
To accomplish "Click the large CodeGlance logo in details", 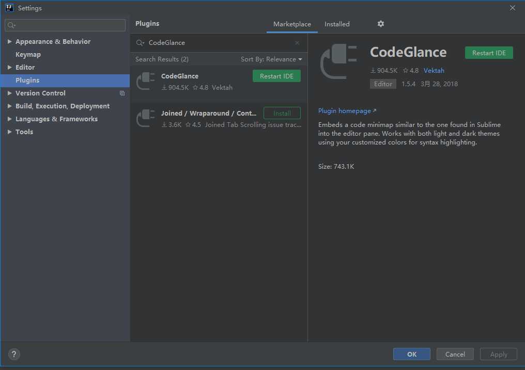I will click(338, 61).
